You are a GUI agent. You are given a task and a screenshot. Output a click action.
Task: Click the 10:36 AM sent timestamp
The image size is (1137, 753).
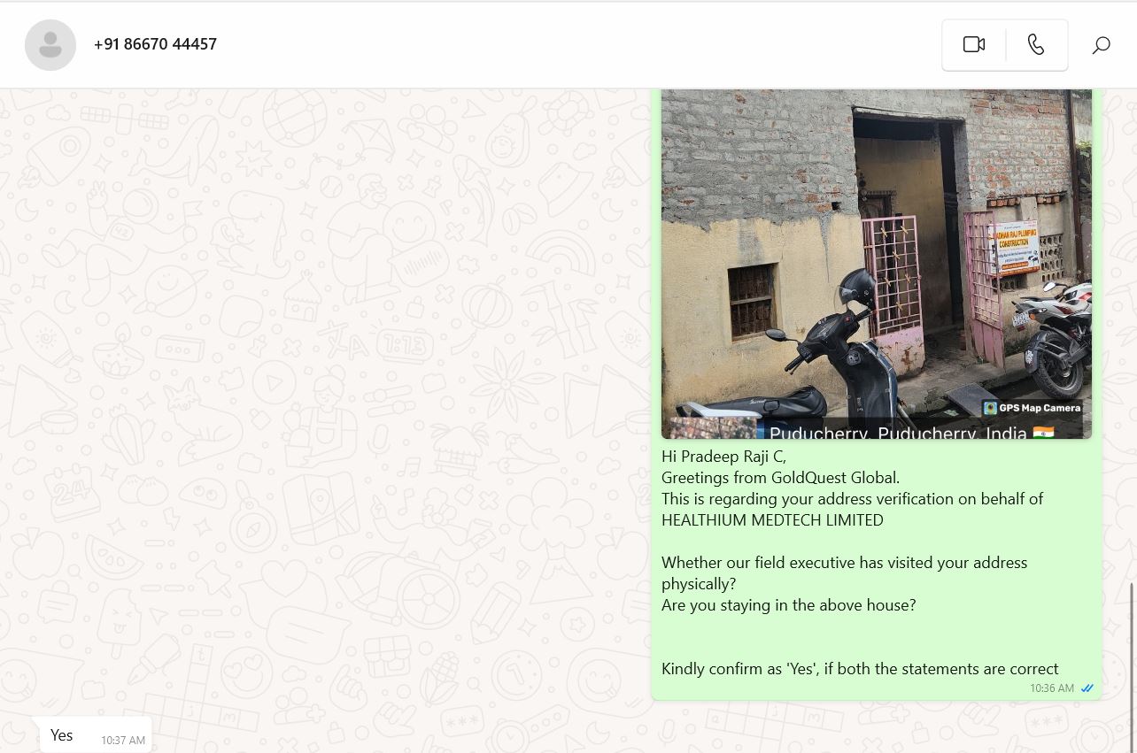click(x=1052, y=688)
